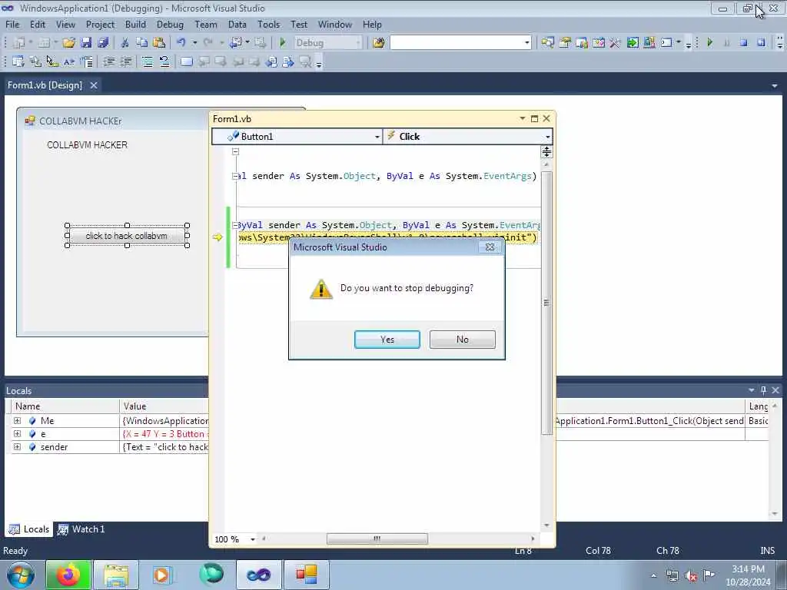Open the Build menu
The image size is (787, 590).
[135, 24]
